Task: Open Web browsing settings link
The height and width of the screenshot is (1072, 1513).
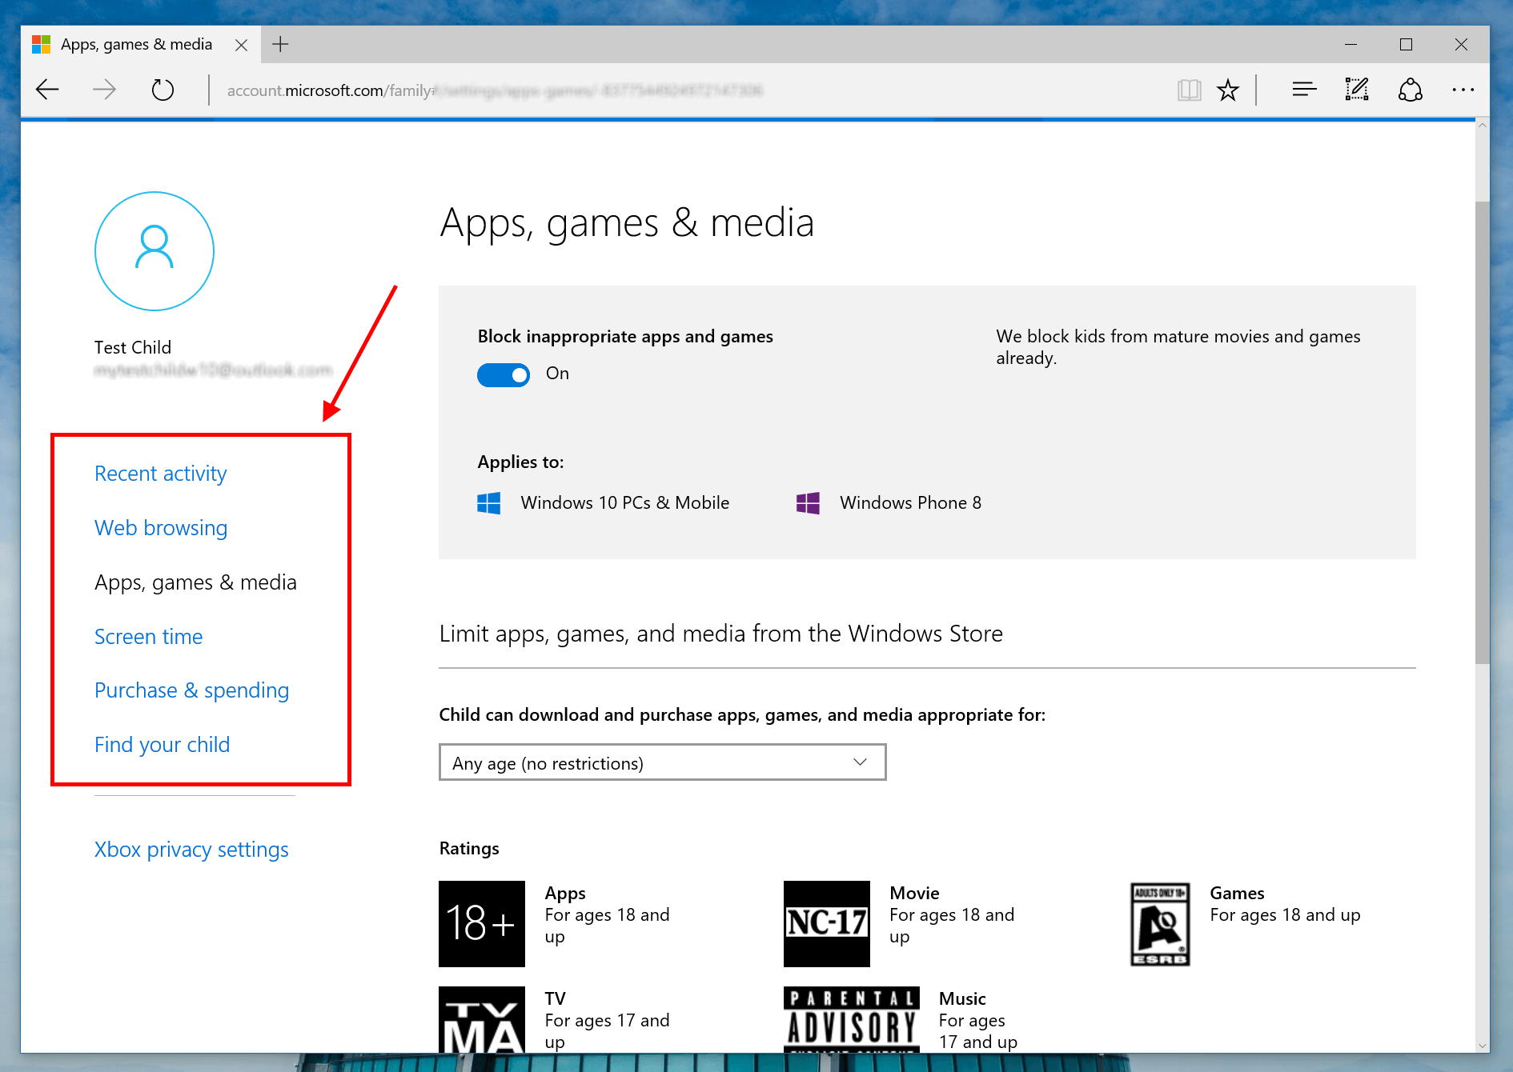Action: click(161, 528)
